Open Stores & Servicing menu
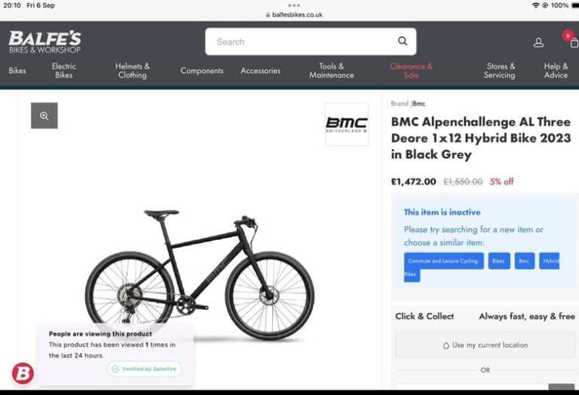 tap(500, 71)
